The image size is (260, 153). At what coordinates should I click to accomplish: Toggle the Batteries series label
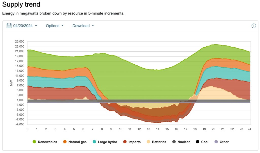pos(159,142)
